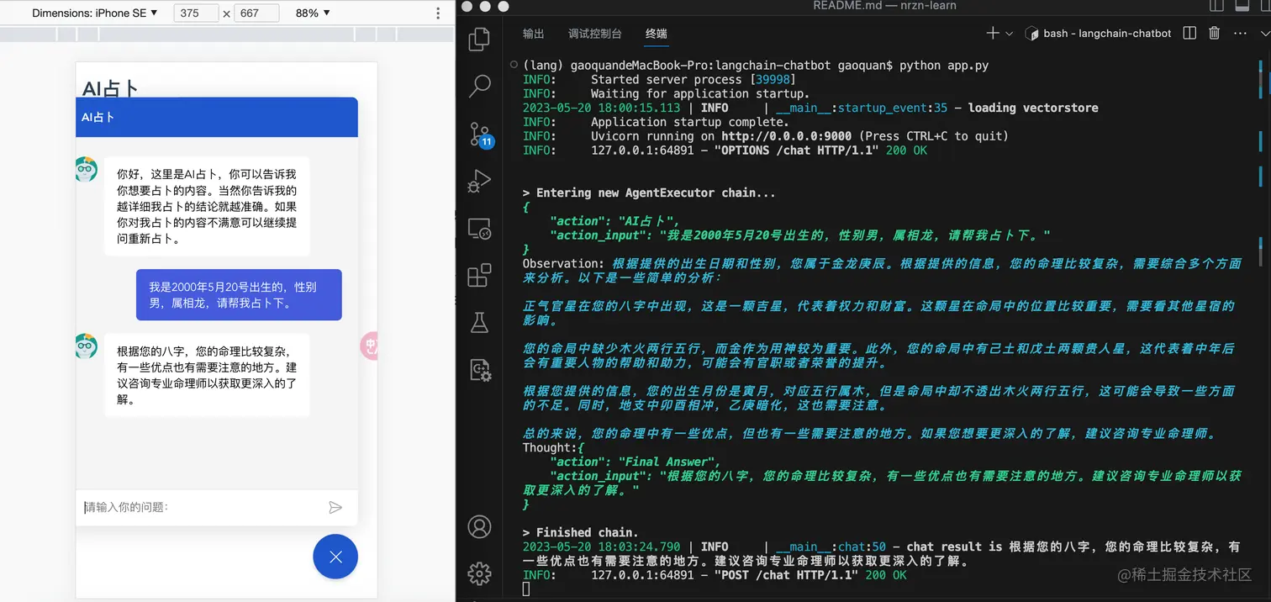Open Source Control with 11 badge
Screen dimensions: 1271x602
pos(480,135)
